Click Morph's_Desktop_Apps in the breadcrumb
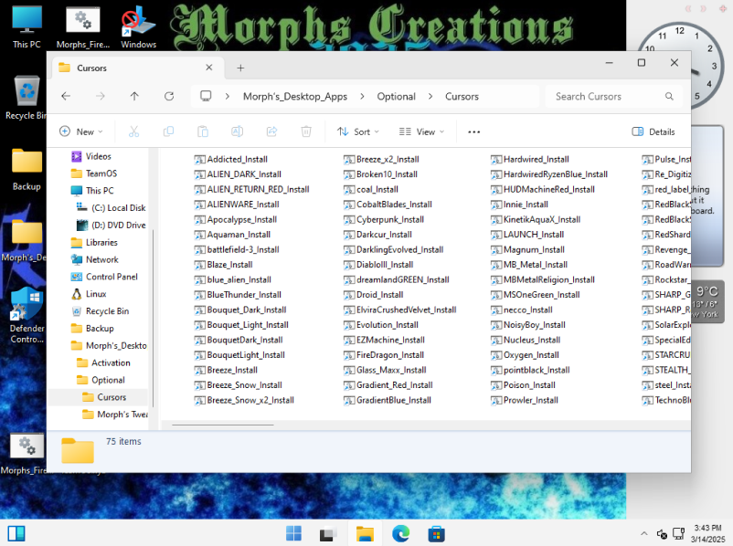Viewport: 733px width, 546px height. click(295, 96)
